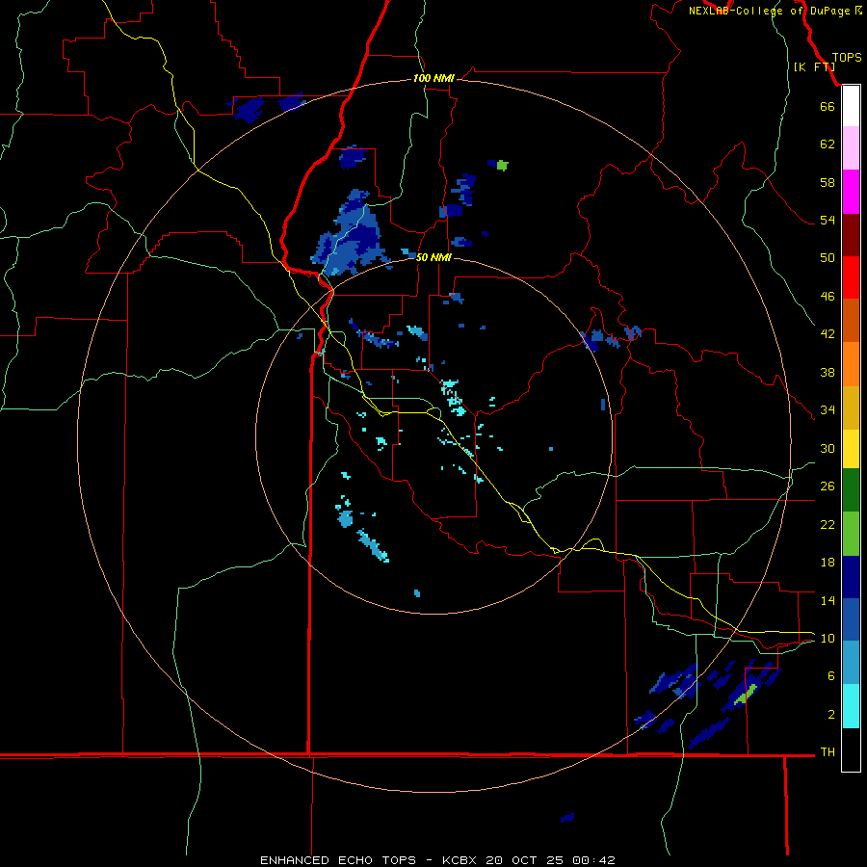Viewport: 867px width, 867px height.
Task: Click the [K FT] units label
Action: pos(814,66)
